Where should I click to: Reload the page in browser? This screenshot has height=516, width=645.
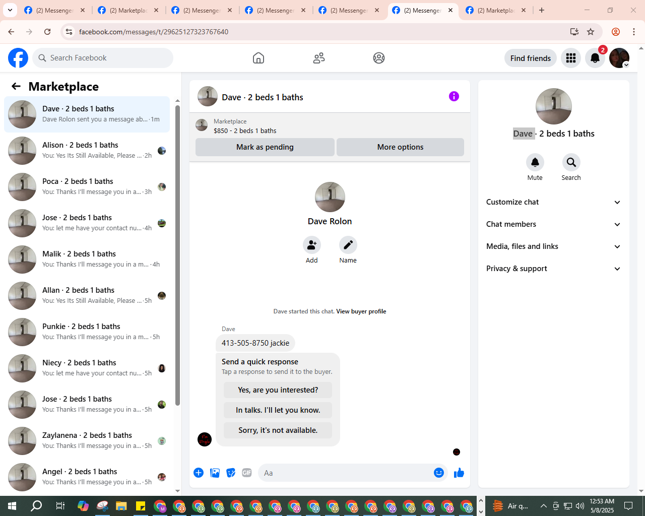coord(47,32)
